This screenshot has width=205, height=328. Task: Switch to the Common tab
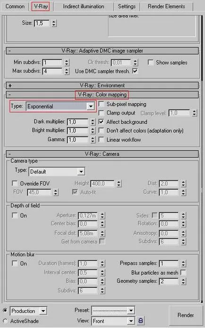pos(15,7)
